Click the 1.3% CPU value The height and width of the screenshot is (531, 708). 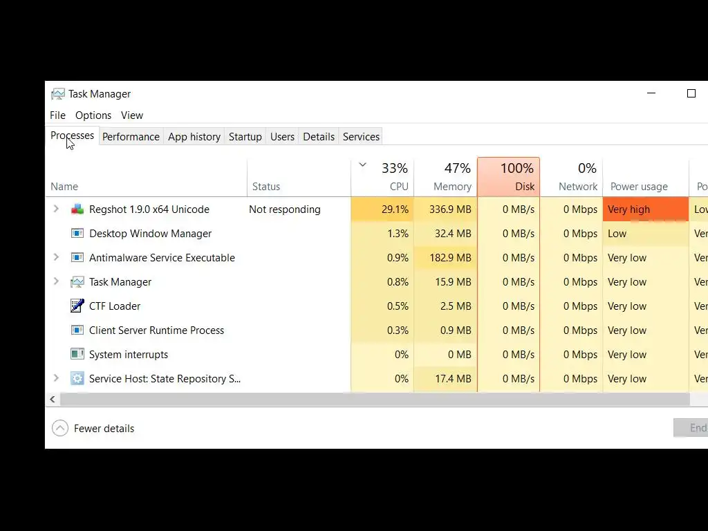(x=398, y=234)
